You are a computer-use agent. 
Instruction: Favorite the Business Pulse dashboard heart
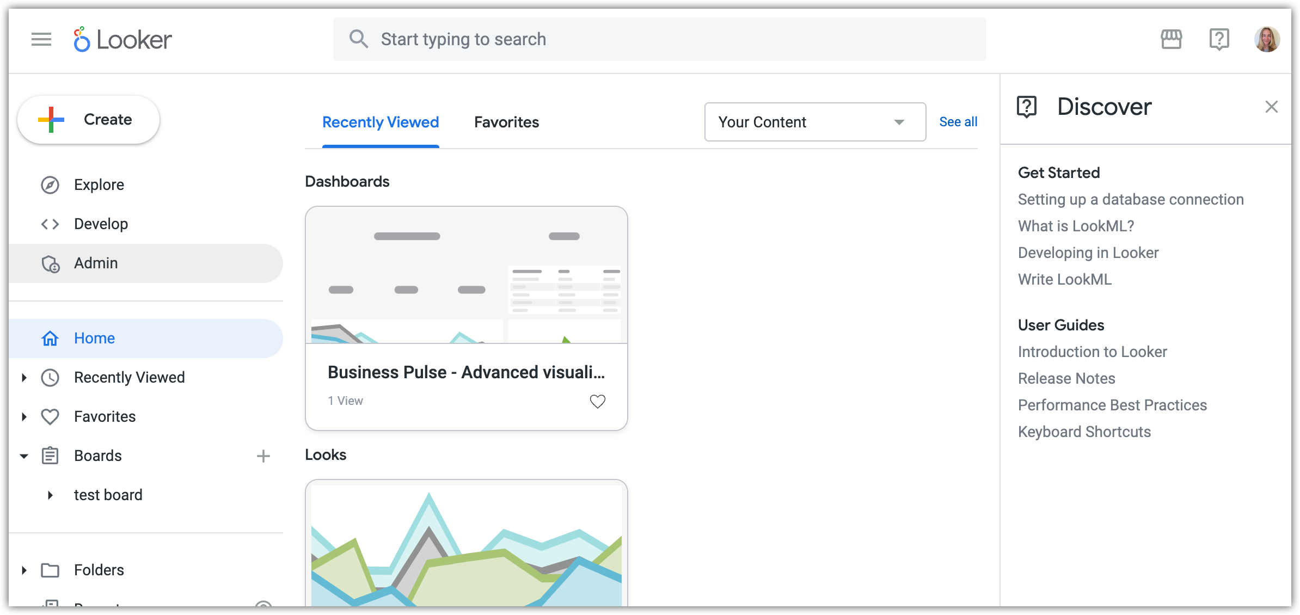click(598, 402)
